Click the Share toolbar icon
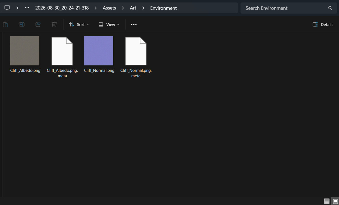Viewport: 339px width, 205px height. (x=38, y=25)
